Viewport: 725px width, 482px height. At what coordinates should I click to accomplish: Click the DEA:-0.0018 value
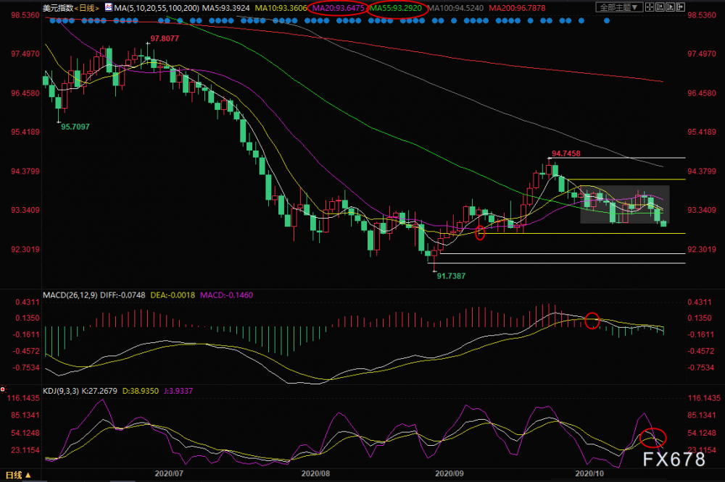173,295
